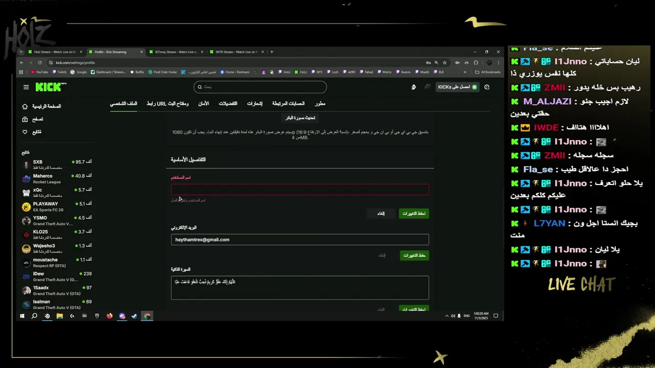Click the update banner image button
Viewport: 655px width, 368px height.
[300, 118]
